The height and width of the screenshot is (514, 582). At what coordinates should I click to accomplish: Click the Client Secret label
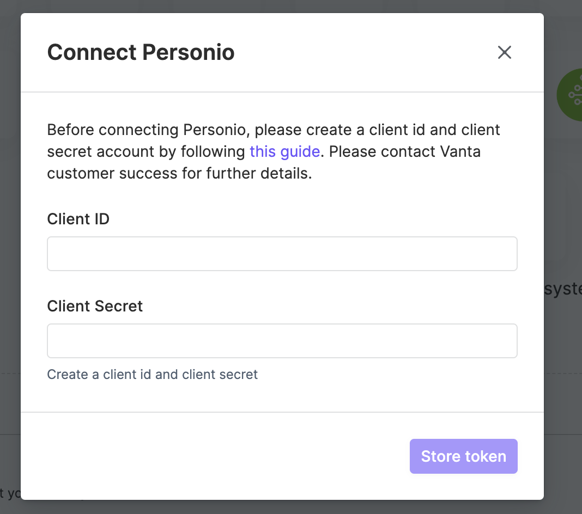[95, 306]
